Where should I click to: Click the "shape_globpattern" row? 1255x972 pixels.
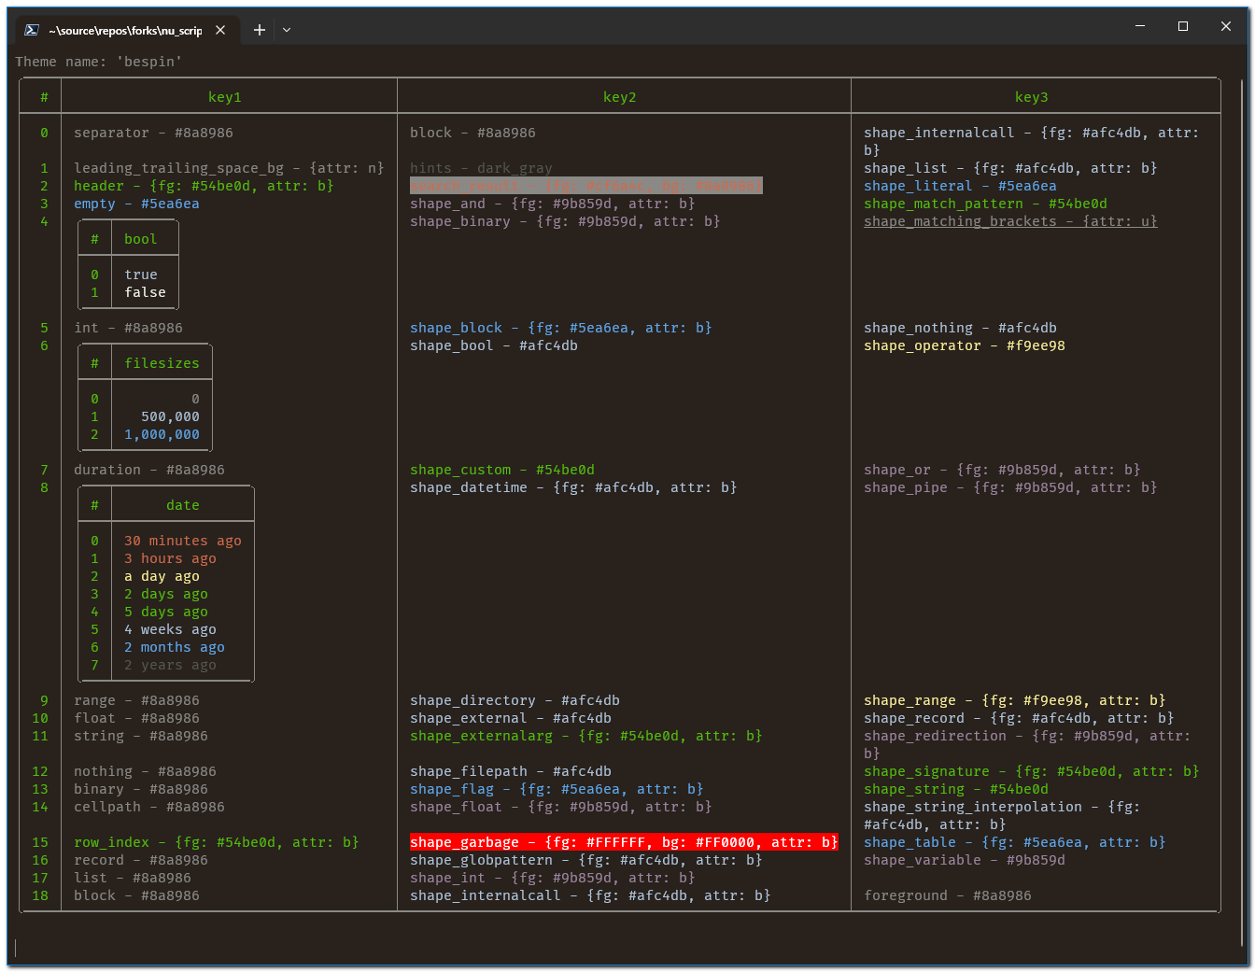pos(586,860)
